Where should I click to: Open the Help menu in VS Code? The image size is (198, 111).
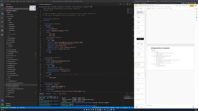(33, 1)
